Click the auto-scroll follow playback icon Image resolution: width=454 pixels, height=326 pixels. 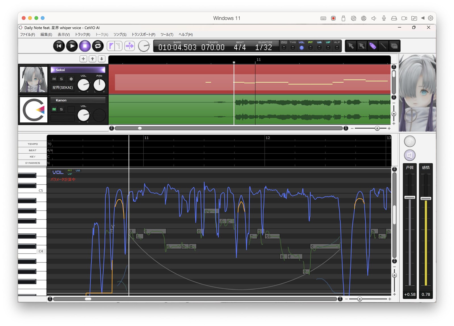click(x=130, y=46)
